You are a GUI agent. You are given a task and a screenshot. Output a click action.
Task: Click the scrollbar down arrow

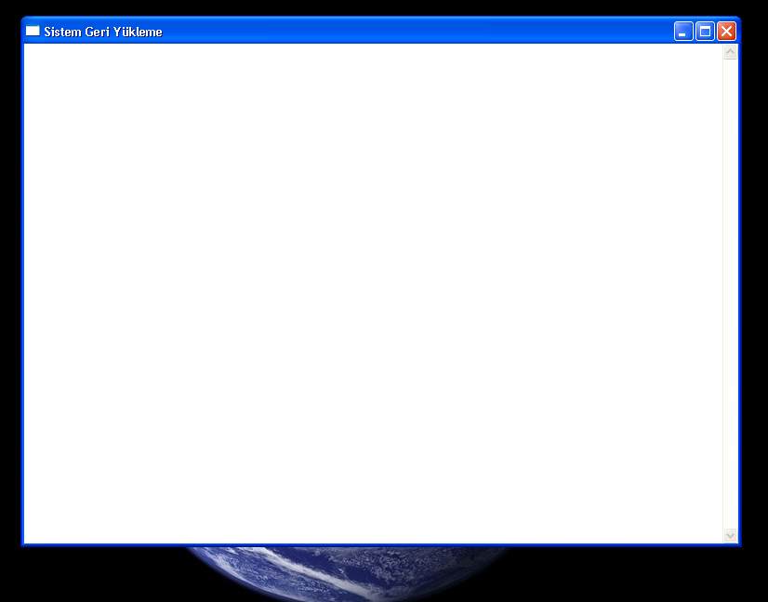(730, 535)
